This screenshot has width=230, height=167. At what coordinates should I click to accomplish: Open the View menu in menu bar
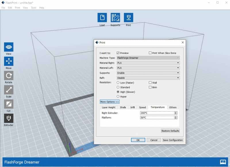[x=25, y=8]
